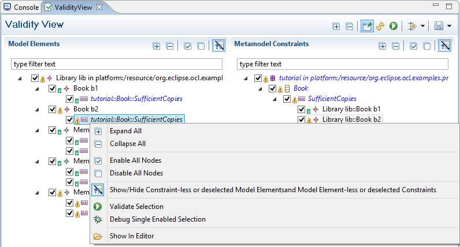Viewport: 460px width, 247px height.
Task: Enable all nodes icon in Model Elements panel
Action: [188, 46]
